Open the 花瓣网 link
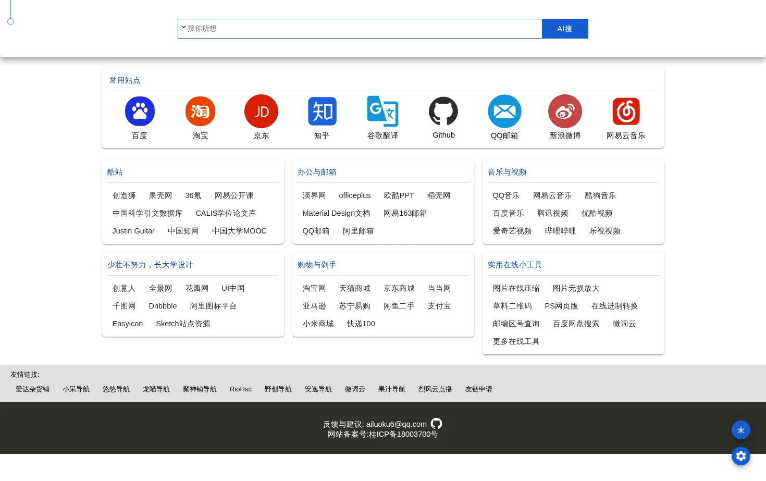 click(197, 288)
